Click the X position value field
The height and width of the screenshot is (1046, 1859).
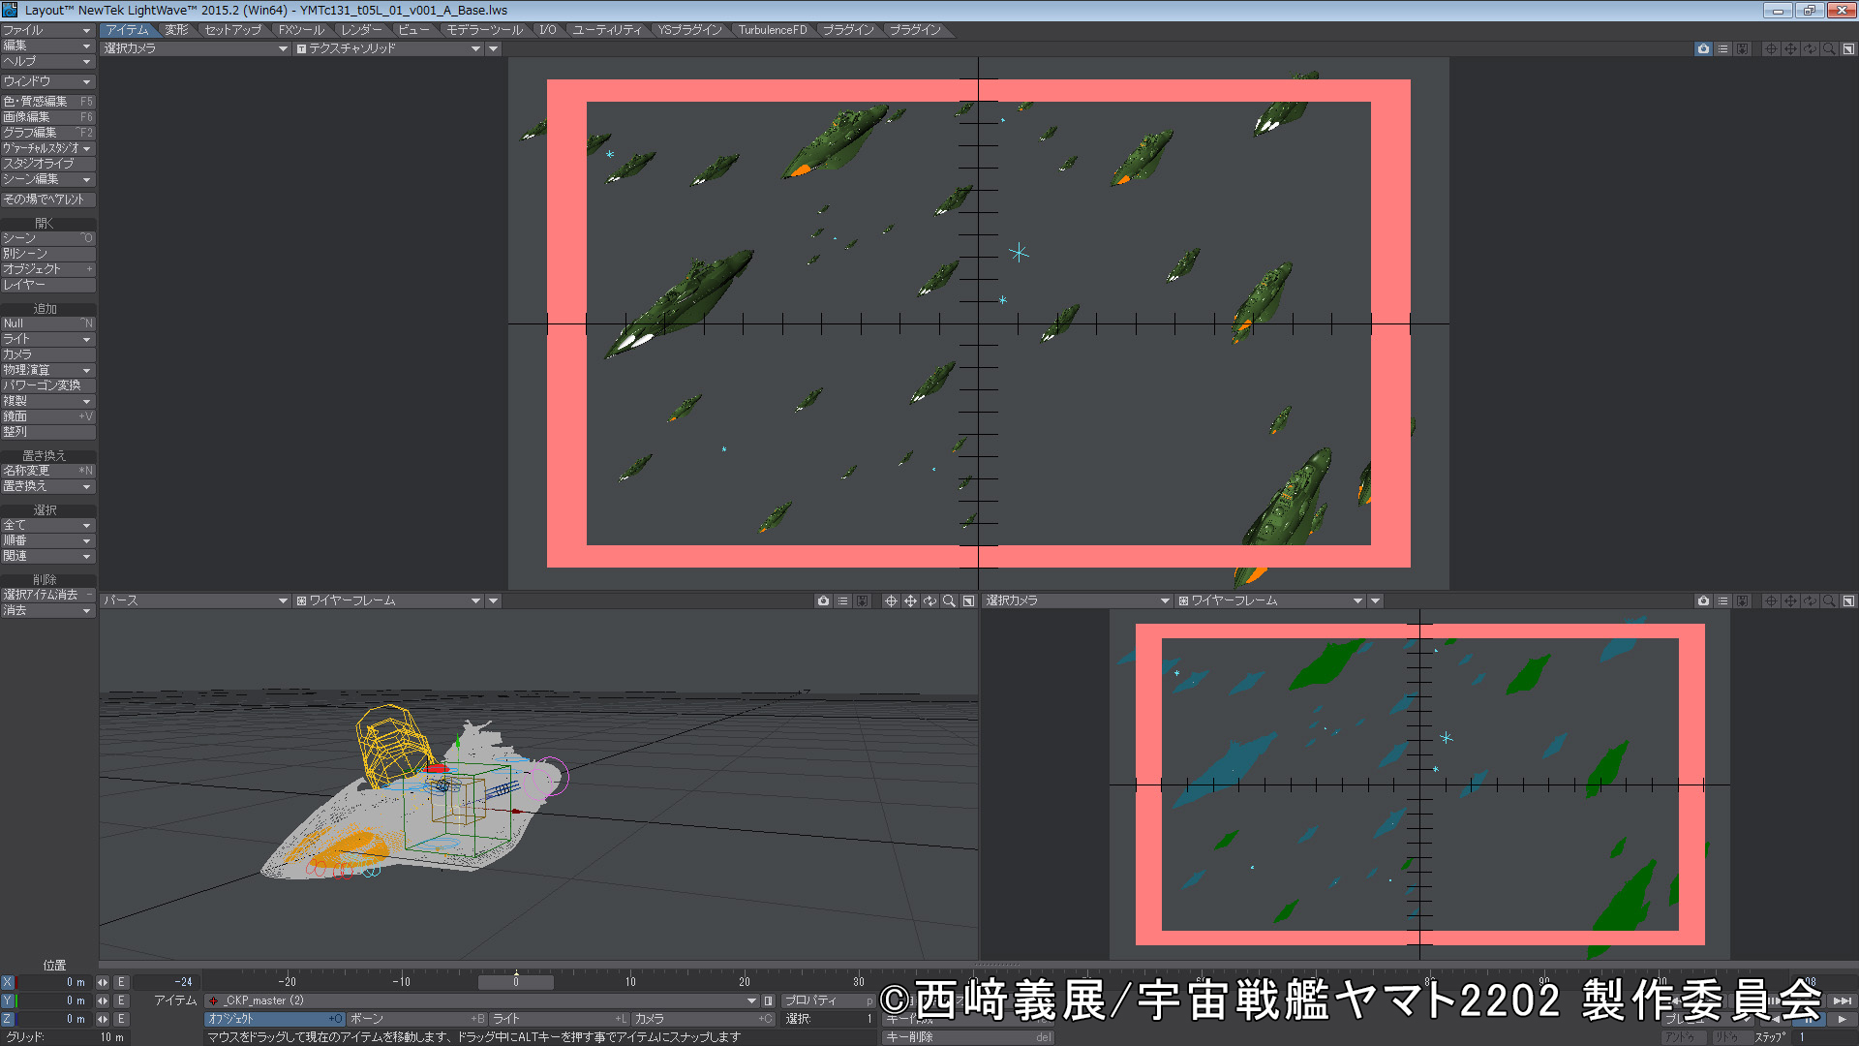(x=53, y=982)
